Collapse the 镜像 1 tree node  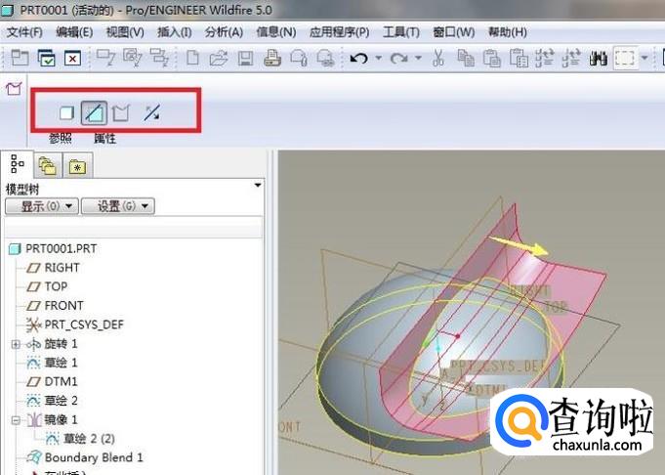16,420
